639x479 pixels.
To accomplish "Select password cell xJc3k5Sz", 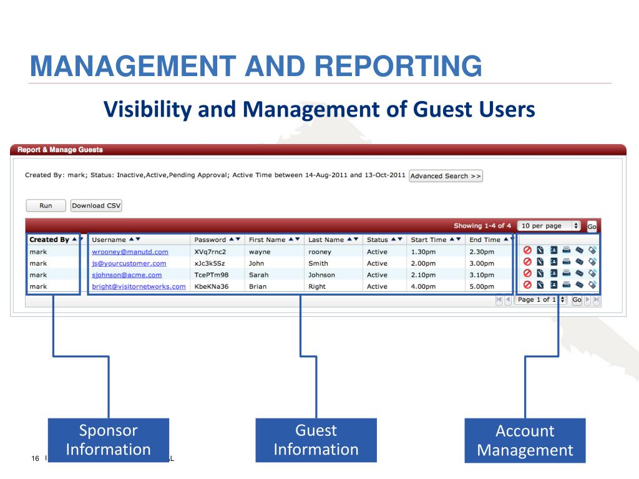I will [210, 263].
